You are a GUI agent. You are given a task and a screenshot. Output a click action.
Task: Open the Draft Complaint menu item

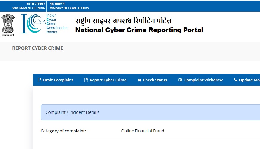tap(58, 80)
